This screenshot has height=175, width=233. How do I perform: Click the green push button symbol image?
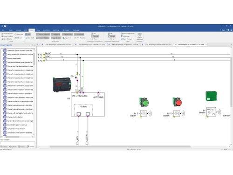click(144, 102)
